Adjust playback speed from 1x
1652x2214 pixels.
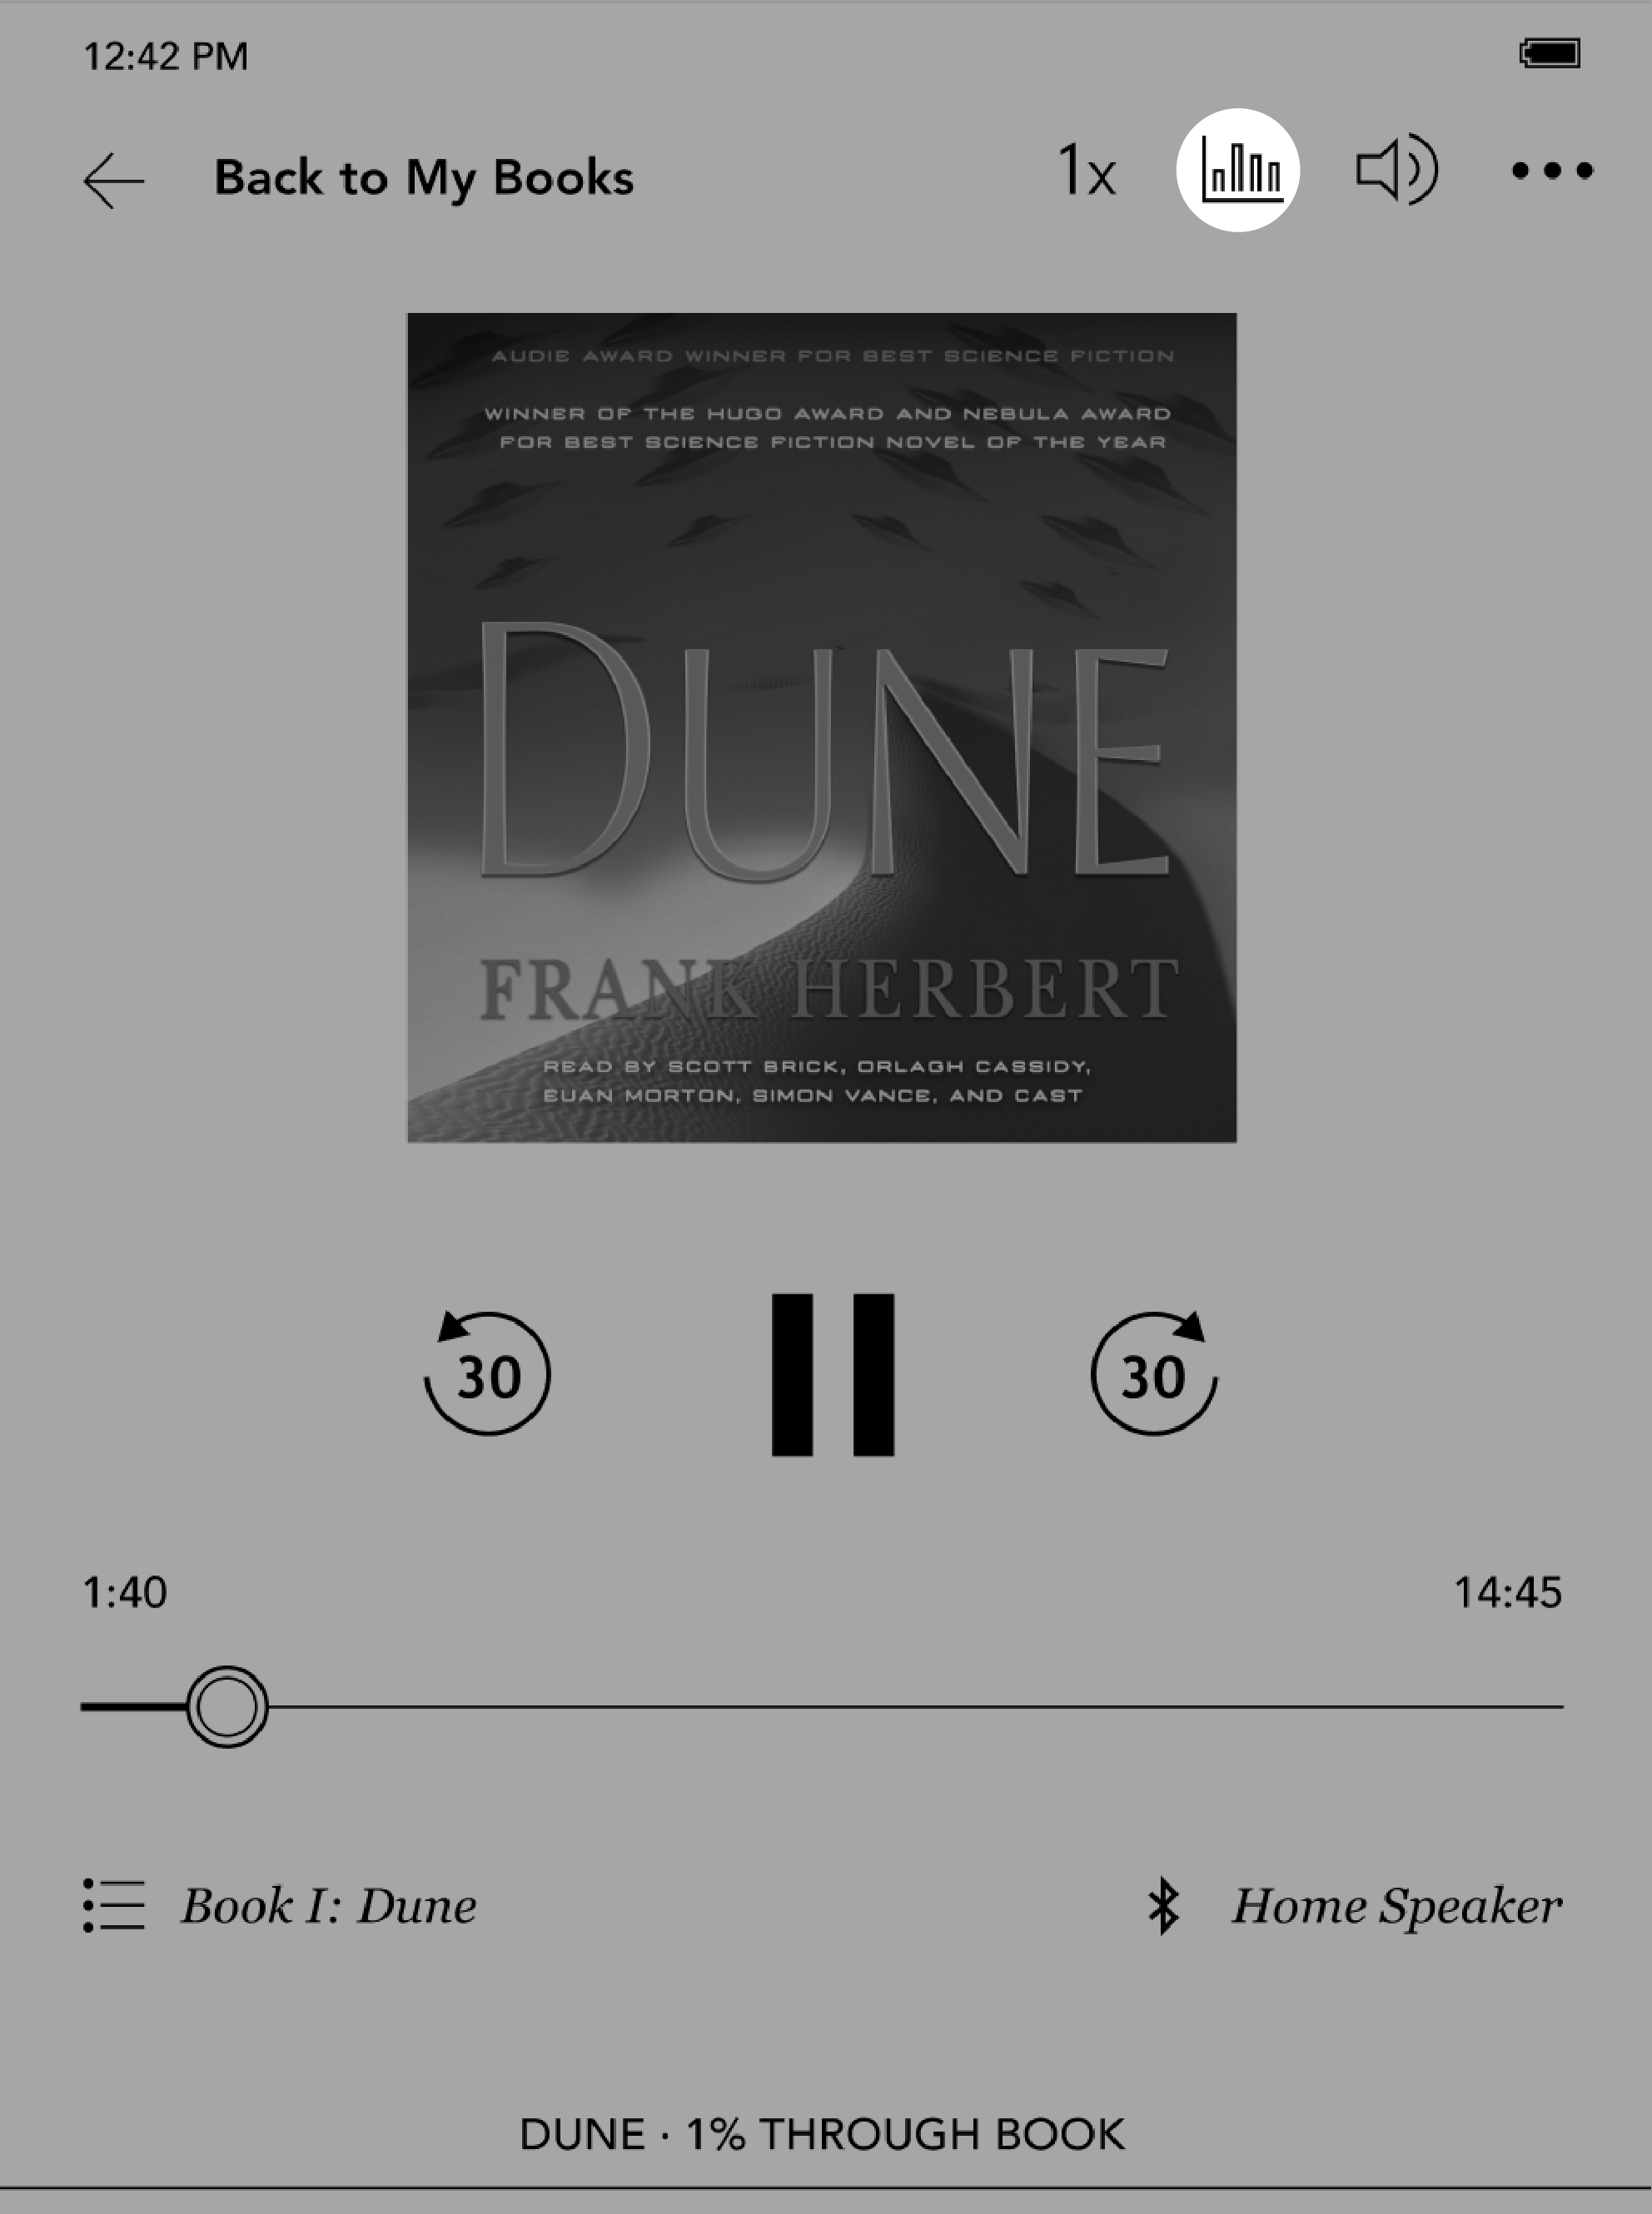(1087, 173)
